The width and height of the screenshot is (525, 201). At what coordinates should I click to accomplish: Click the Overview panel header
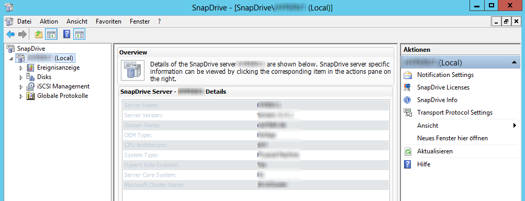(x=255, y=52)
